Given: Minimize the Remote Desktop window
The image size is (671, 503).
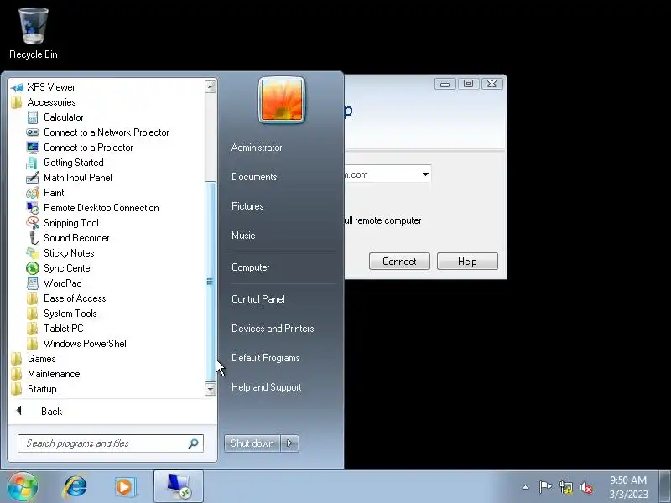Looking at the screenshot, I should tap(445, 84).
